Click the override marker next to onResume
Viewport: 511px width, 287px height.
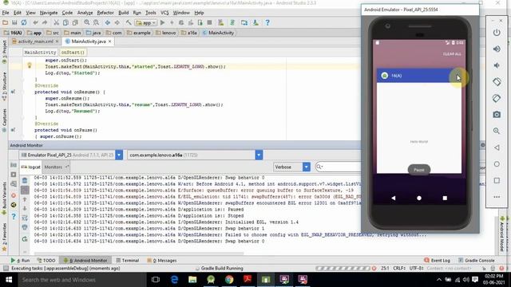coord(13,92)
